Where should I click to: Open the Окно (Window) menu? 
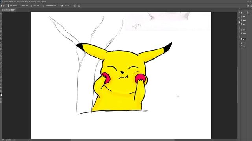tap(39, 2)
